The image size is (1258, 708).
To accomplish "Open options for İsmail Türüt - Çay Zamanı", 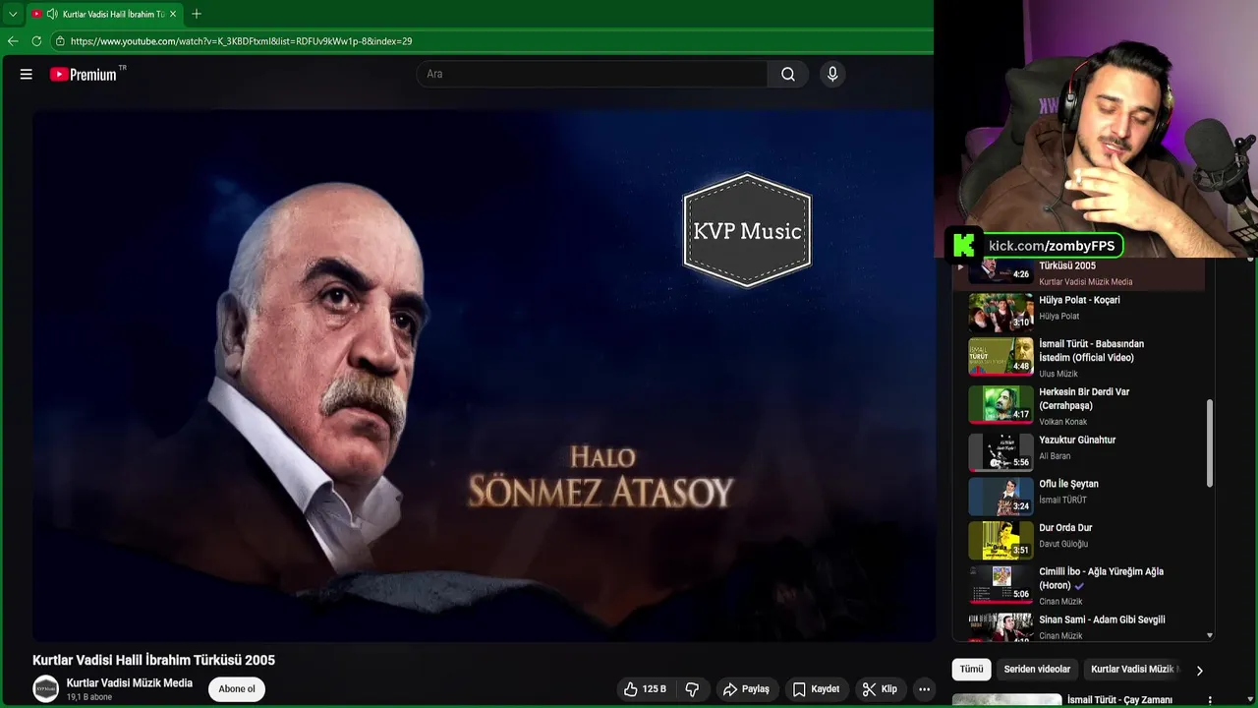I will (x=1210, y=700).
